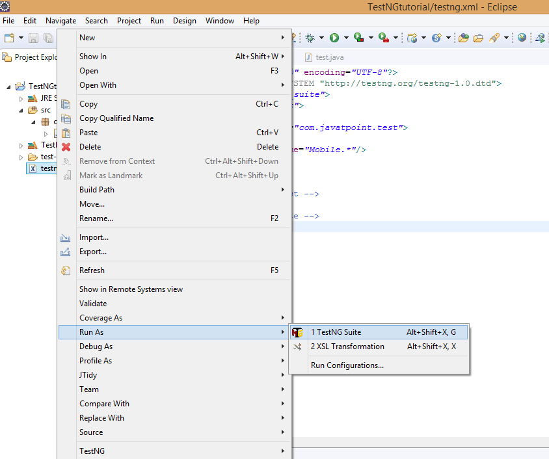Choose Open With in context menu
The width and height of the screenshot is (549, 459).
(174, 85)
